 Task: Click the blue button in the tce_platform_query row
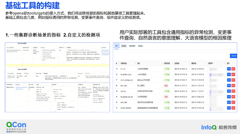point(229,74)
